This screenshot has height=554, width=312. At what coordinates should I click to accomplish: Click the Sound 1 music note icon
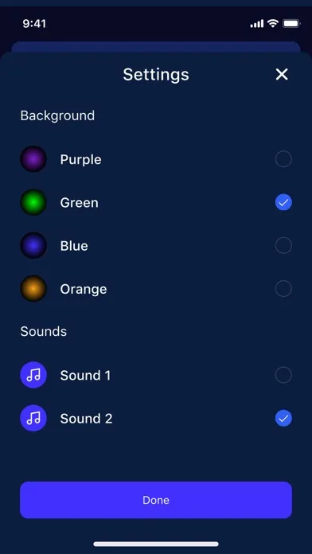point(33,375)
